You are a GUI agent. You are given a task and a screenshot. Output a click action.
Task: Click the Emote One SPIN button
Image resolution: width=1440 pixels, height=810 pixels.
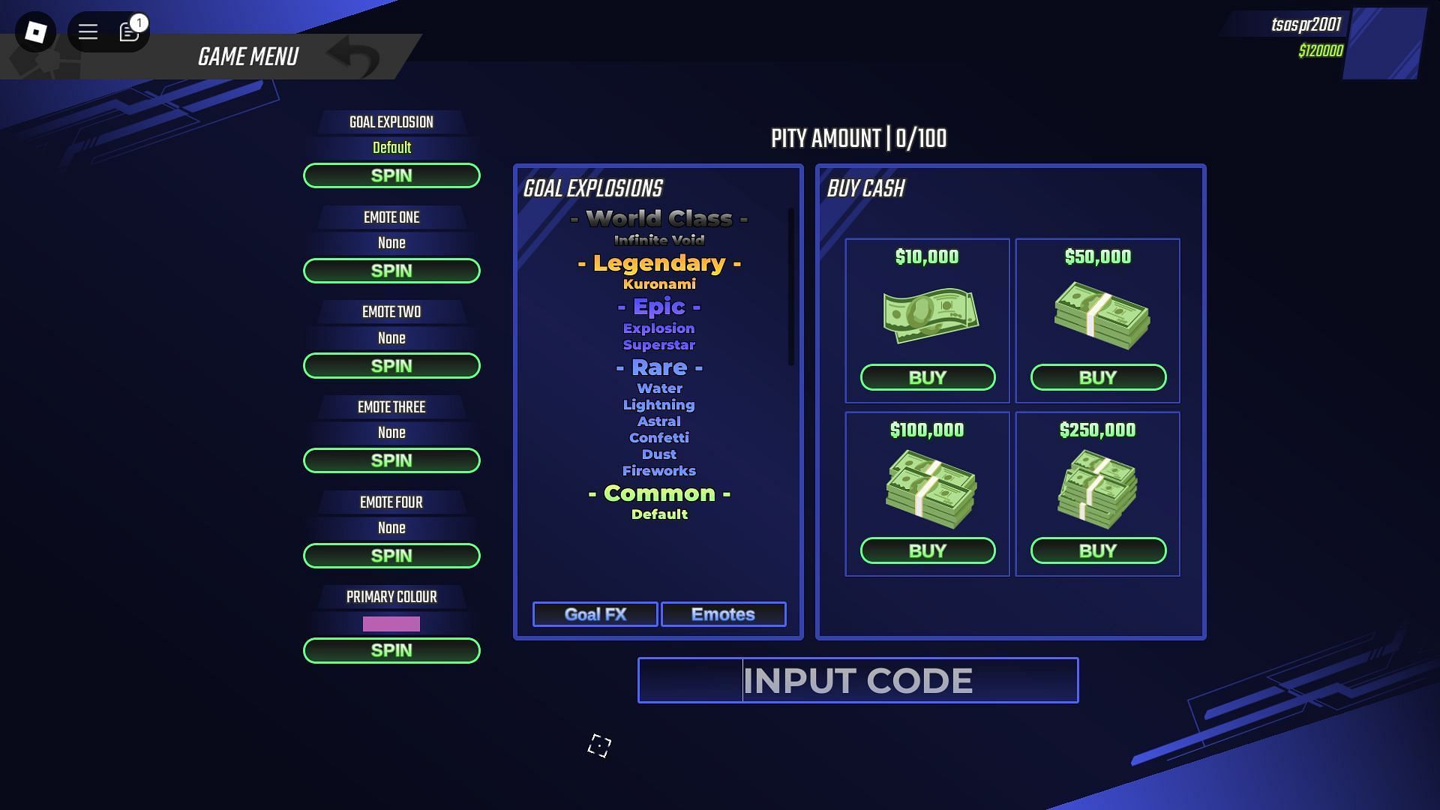click(x=391, y=269)
